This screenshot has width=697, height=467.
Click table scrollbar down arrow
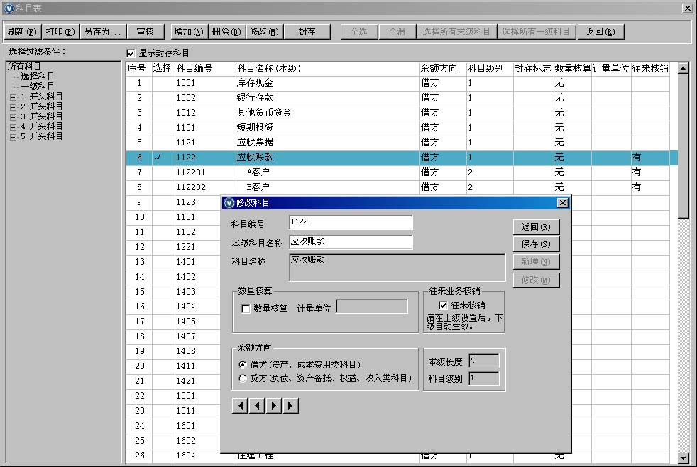pos(683,458)
